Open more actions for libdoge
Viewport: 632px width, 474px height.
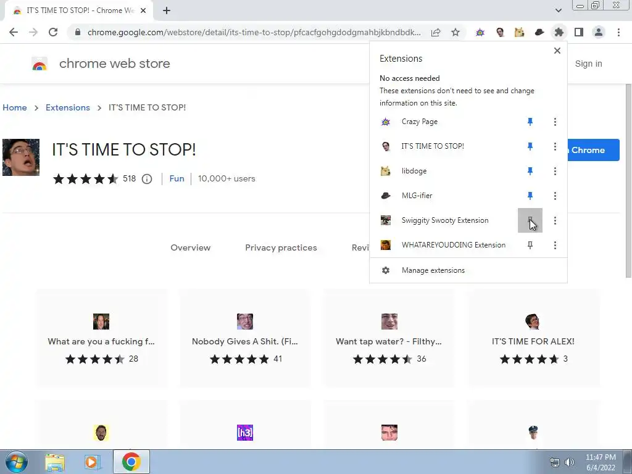tap(555, 171)
